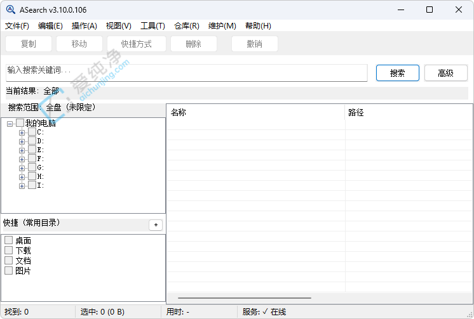
Task: Click the 服务: ✓ 在线 status entry
Action: pyautogui.click(x=264, y=312)
